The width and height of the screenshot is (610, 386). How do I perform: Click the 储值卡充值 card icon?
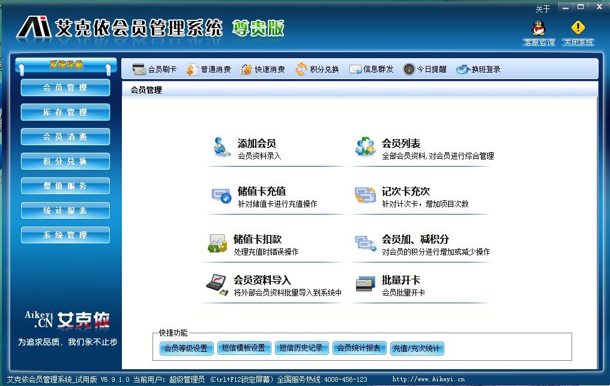point(221,195)
